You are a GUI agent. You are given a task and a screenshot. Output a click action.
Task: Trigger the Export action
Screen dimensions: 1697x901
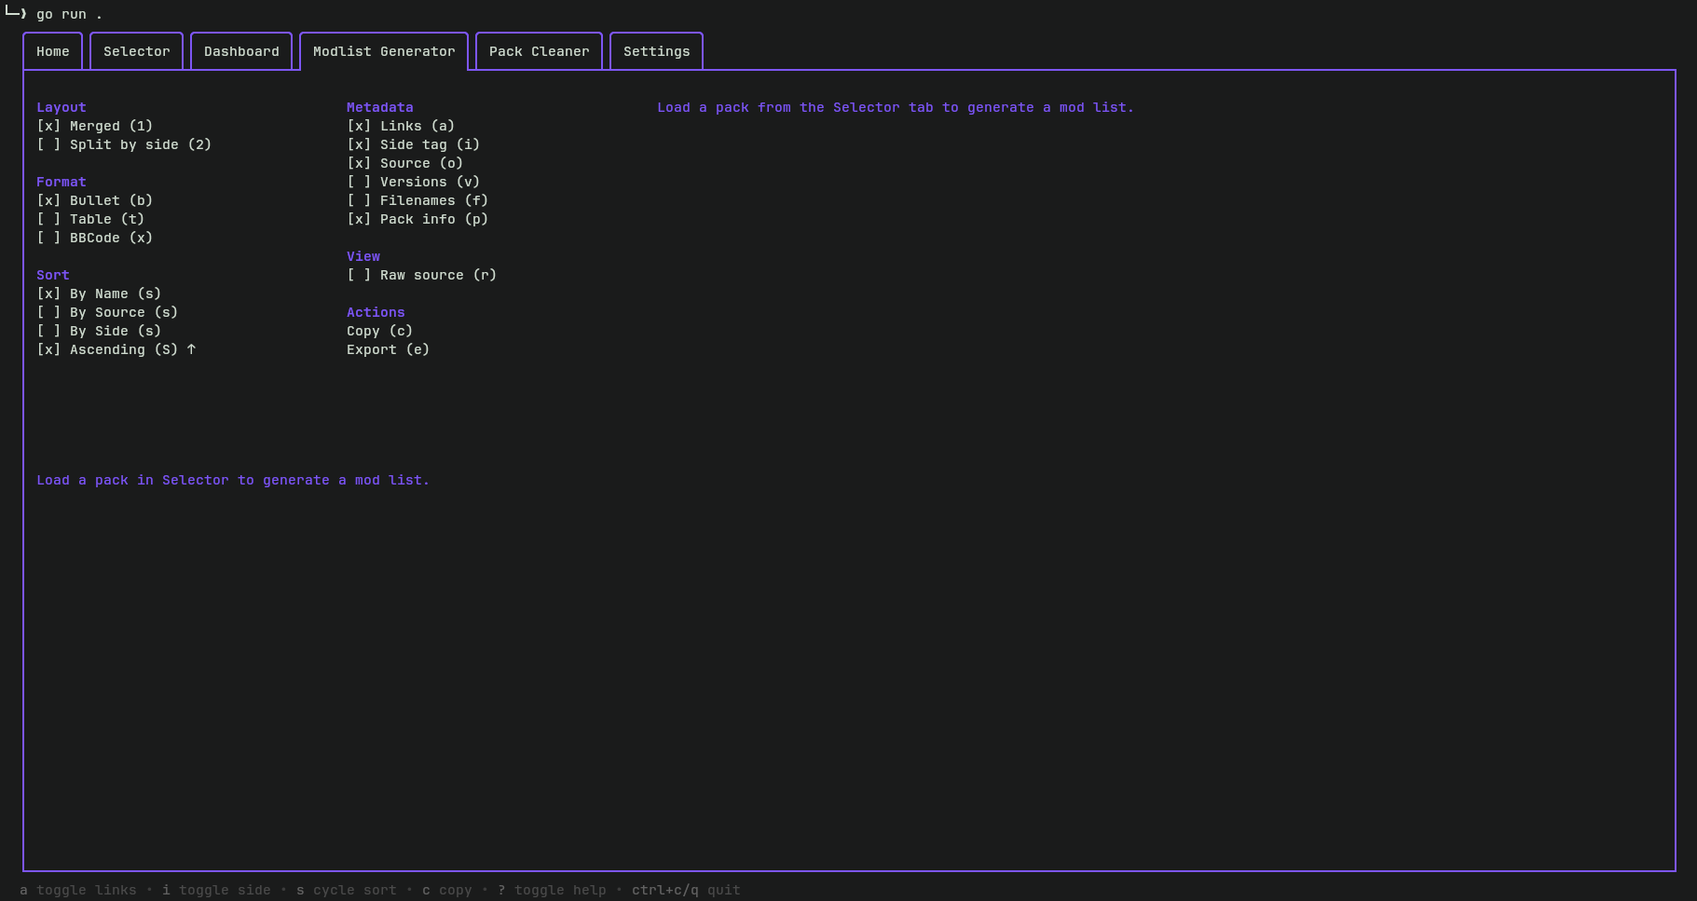point(388,349)
